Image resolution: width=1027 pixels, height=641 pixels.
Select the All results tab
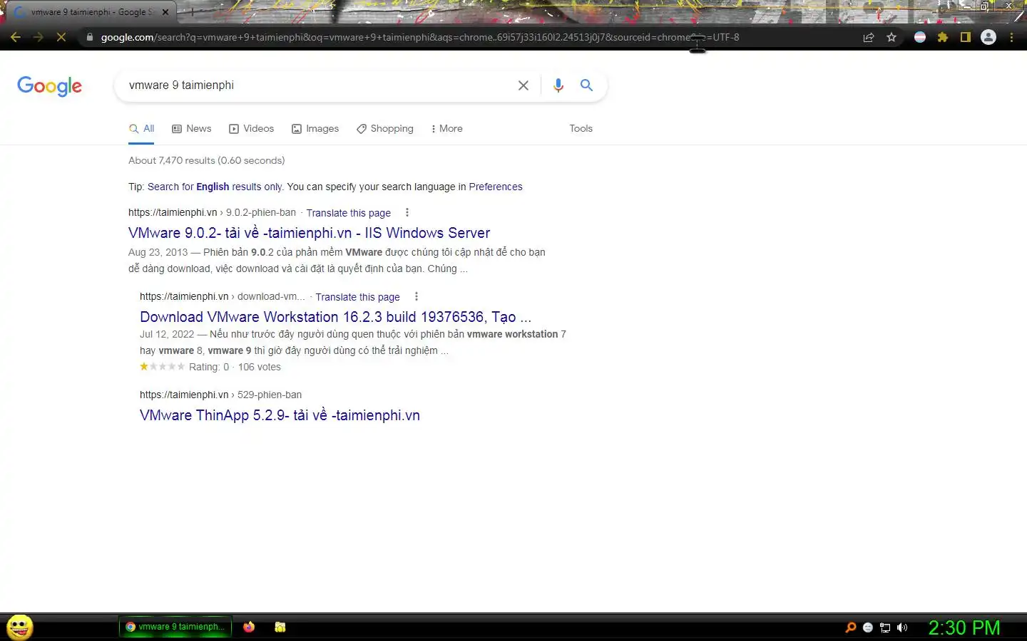[141, 129]
